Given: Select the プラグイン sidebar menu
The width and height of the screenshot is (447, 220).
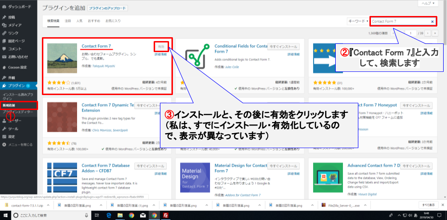Looking at the screenshot, I should [18, 86].
